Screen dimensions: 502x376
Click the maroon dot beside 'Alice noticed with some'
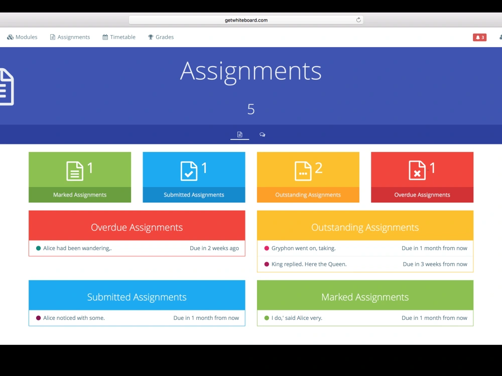(x=39, y=318)
